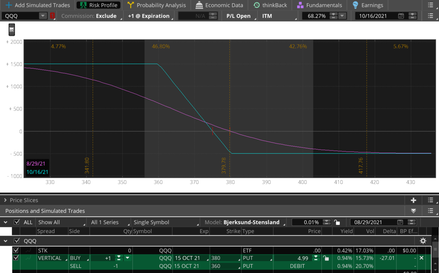Viewport: 439px width, 273px height.
Task: Uncheck the VERTICAL spread row checkbox
Action: click(x=16, y=258)
